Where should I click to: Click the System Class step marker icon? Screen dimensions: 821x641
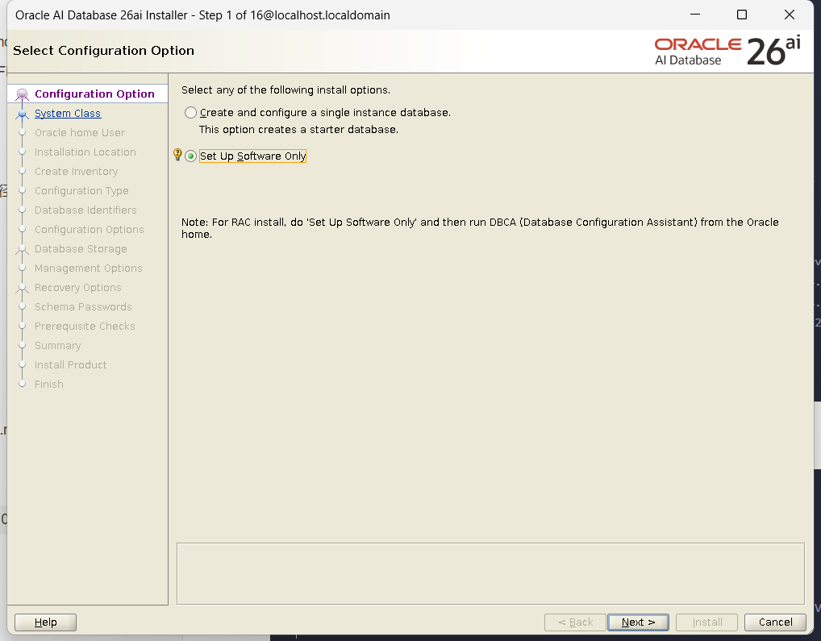pyautogui.click(x=22, y=114)
